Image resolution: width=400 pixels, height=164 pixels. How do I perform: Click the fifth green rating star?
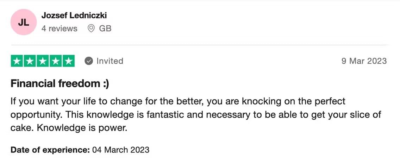point(68,61)
